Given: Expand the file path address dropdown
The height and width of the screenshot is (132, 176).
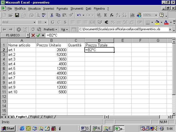Looking at the screenshot, I should 170,29.
